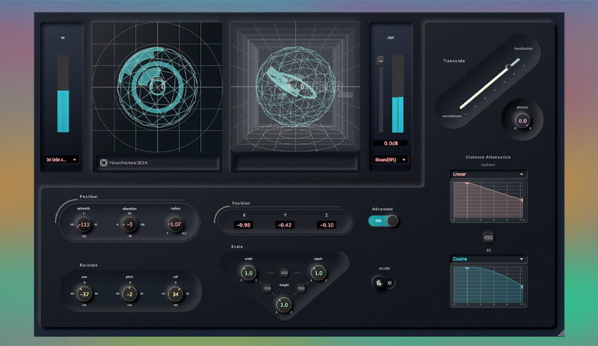Click the loudness attenuation curve graph

coord(488,201)
